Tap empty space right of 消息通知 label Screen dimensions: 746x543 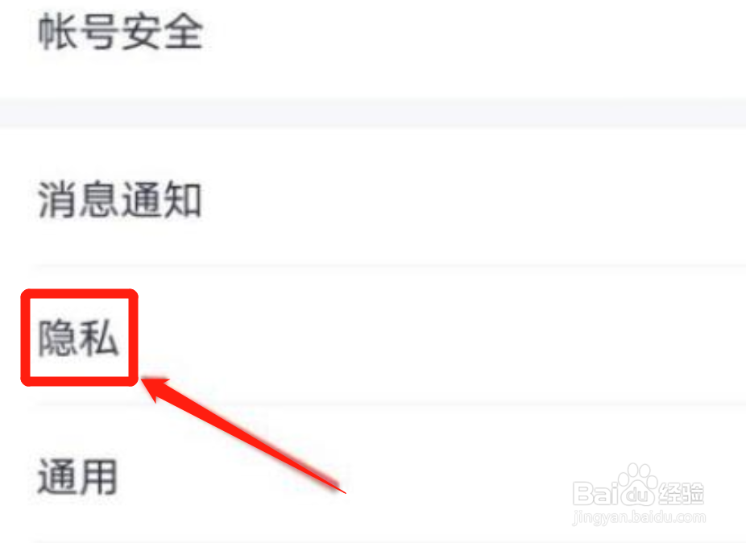[x=476, y=200]
